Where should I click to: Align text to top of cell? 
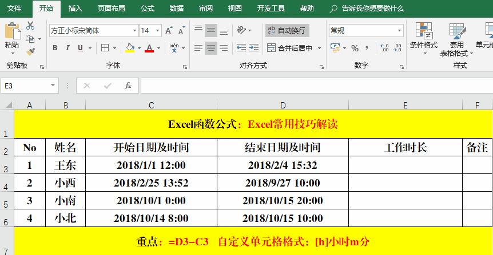198,30
